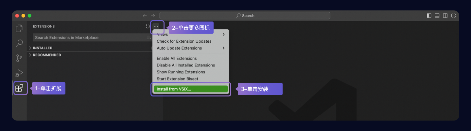Select Install from VSIX…
The height and width of the screenshot is (131, 471).
(191, 89)
